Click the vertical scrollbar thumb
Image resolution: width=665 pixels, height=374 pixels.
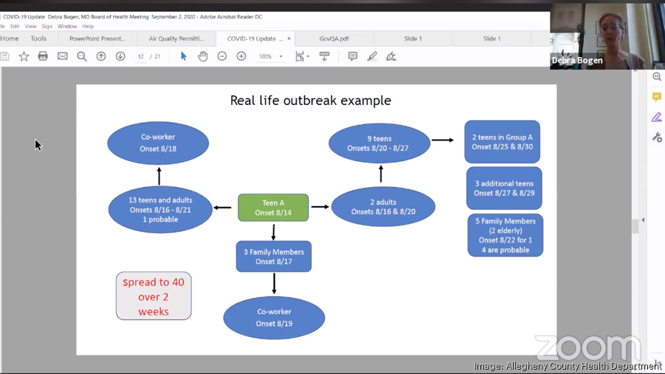pyautogui.click(x=634, y=227)
